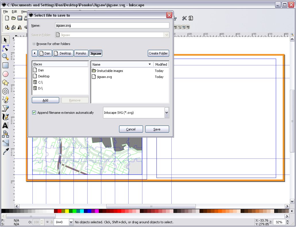Screen dimensions: 296x227
Task: Select the Dropper color picker tool
Action: pyautogui.click(x=5, y=151)
